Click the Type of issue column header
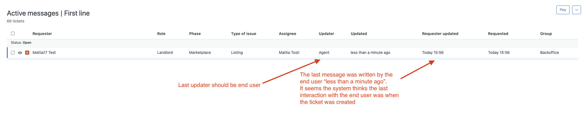This screenshot has height=114, width=584. [244, 34]
